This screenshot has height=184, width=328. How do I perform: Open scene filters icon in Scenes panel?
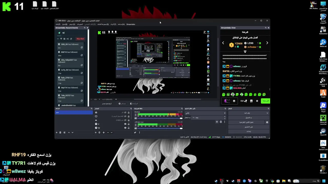pos(65,132)
